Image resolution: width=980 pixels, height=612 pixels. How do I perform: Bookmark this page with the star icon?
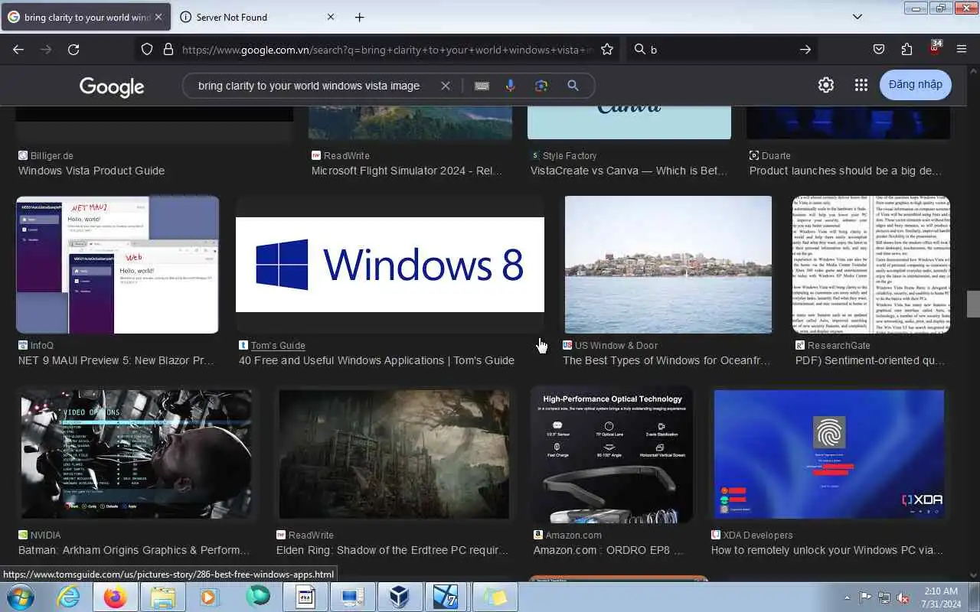click(607, 49)
